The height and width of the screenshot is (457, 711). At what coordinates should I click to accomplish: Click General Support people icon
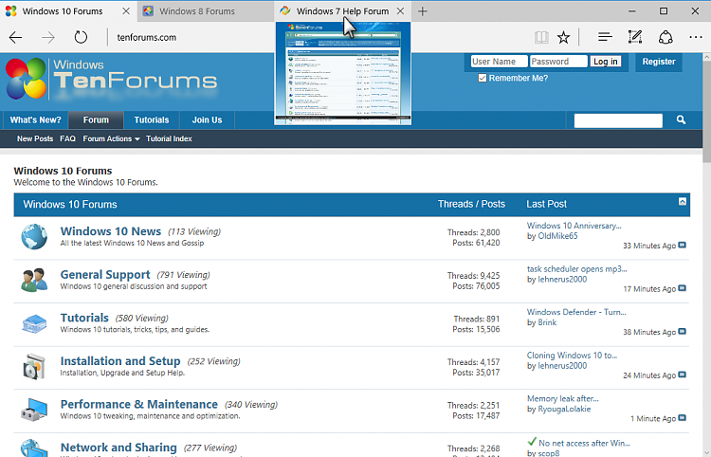click(x=34, y=280)
